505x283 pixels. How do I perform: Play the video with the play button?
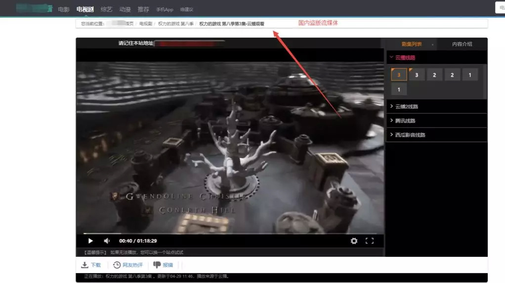tap(90, 241)
